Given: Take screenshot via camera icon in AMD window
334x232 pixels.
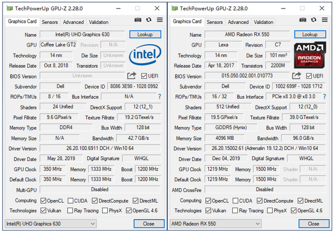Looking at the screenshot, I should pos(303,20).
